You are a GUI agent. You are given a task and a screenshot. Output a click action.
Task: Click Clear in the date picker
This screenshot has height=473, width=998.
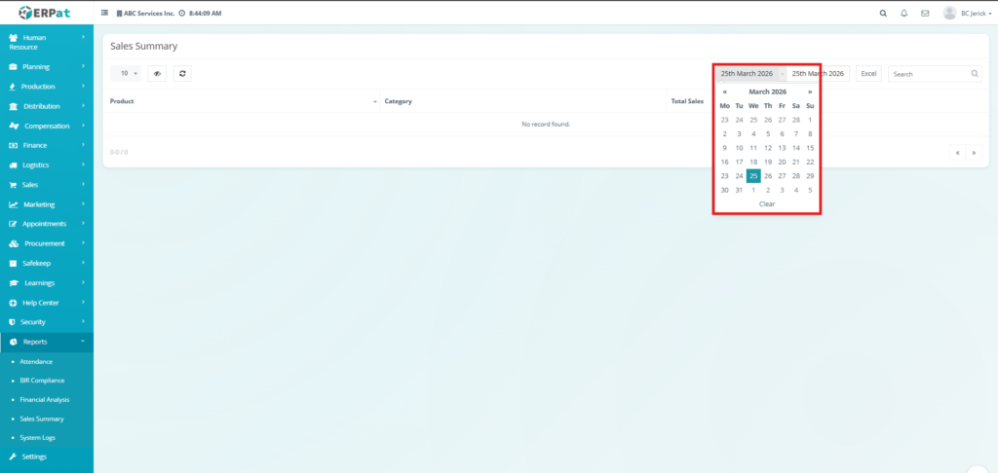(767, 204)
